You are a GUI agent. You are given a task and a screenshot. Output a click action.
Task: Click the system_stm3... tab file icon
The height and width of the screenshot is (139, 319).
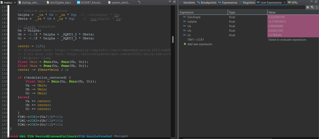point(110,3)
